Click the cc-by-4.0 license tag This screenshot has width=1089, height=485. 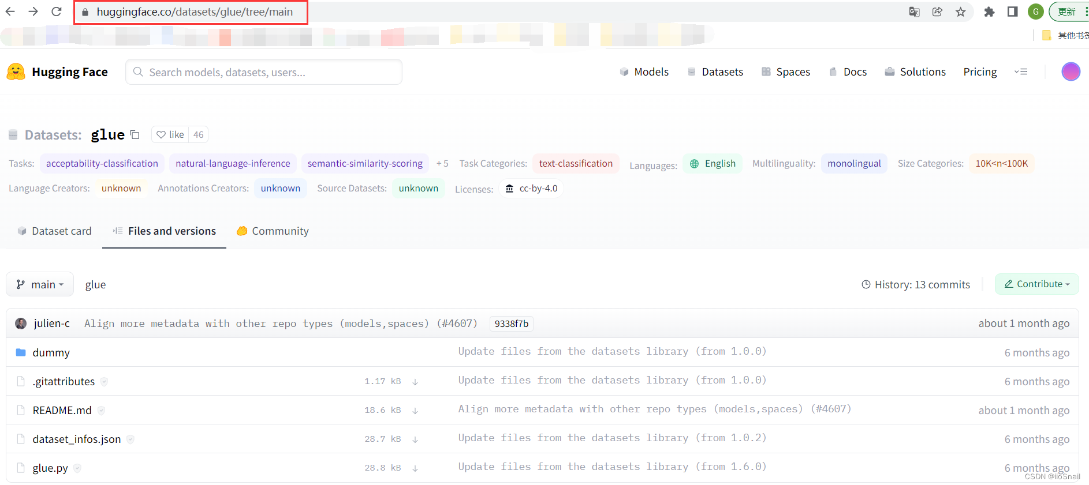coord(531,188)
